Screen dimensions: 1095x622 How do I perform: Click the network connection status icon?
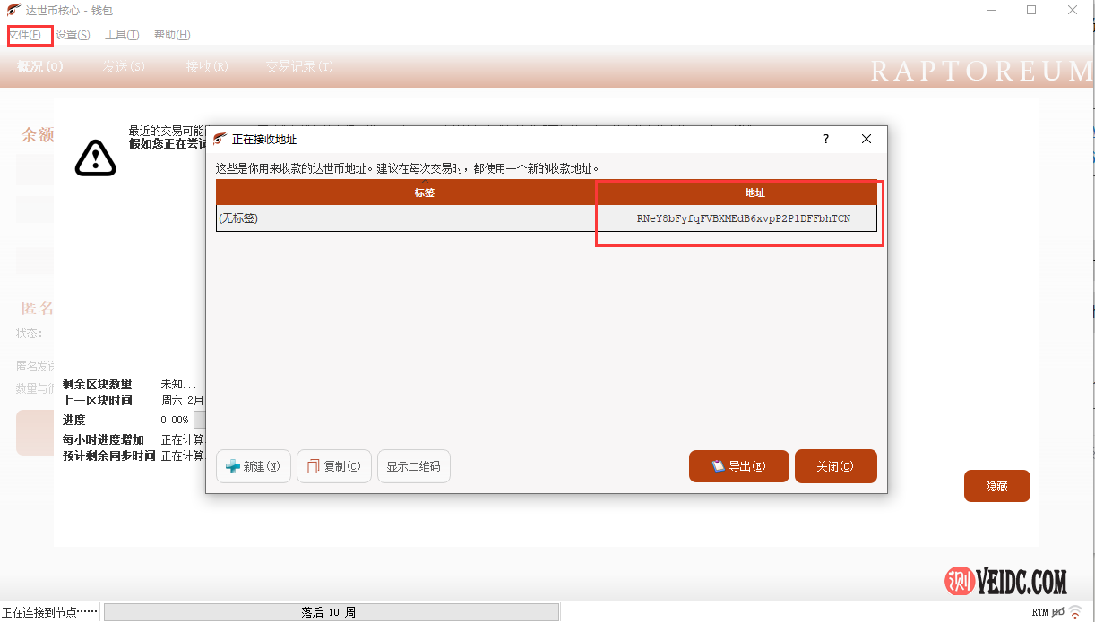[x=1075, y=612]
